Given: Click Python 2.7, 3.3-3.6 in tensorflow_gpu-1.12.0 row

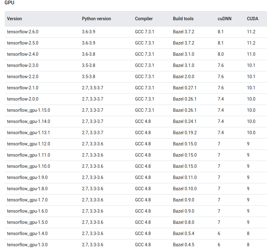Looking at the screenshot, I should 92,144.
